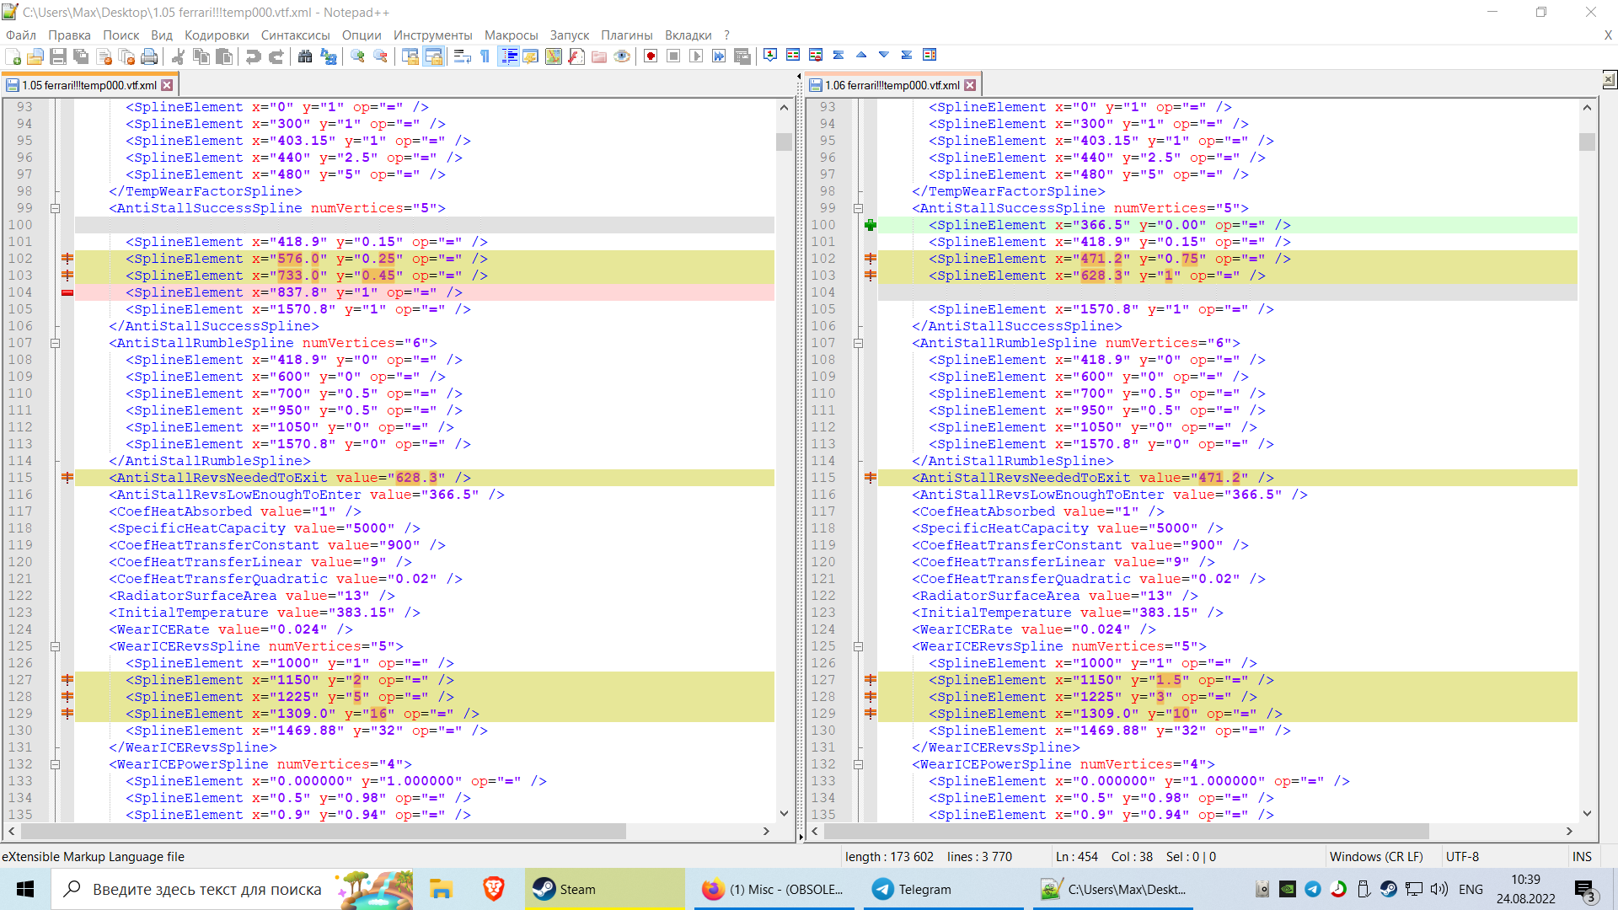Toggle INS overwrite mode in status bar
1618x910 pixels.
1582,856
